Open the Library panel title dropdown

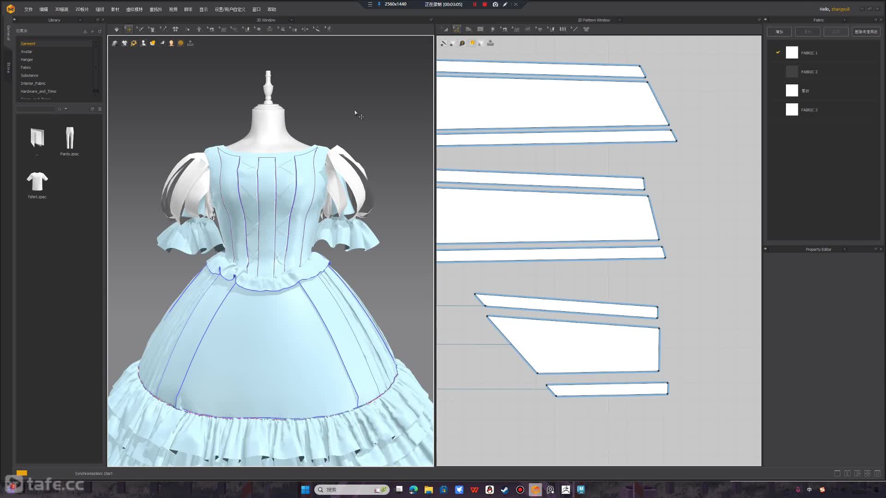(x=80, y=20)
